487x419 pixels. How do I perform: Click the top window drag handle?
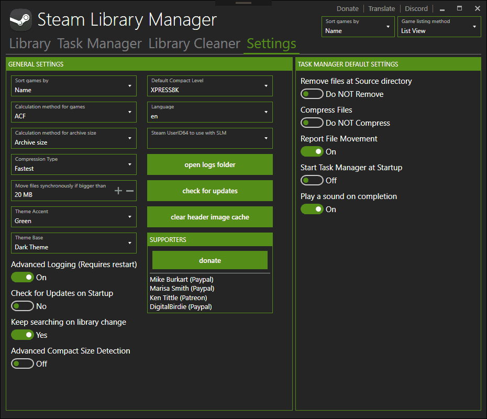(243, 3)
